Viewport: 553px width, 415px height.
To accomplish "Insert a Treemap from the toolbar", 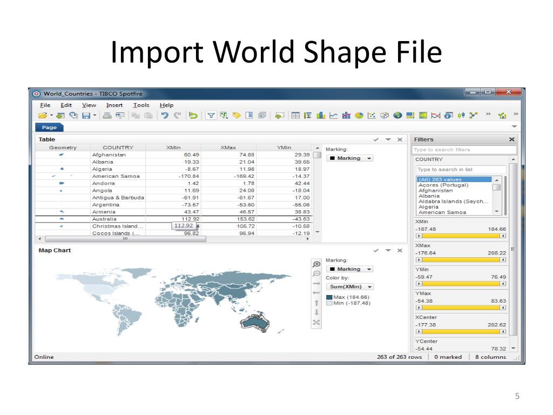I will pos(410,116).
